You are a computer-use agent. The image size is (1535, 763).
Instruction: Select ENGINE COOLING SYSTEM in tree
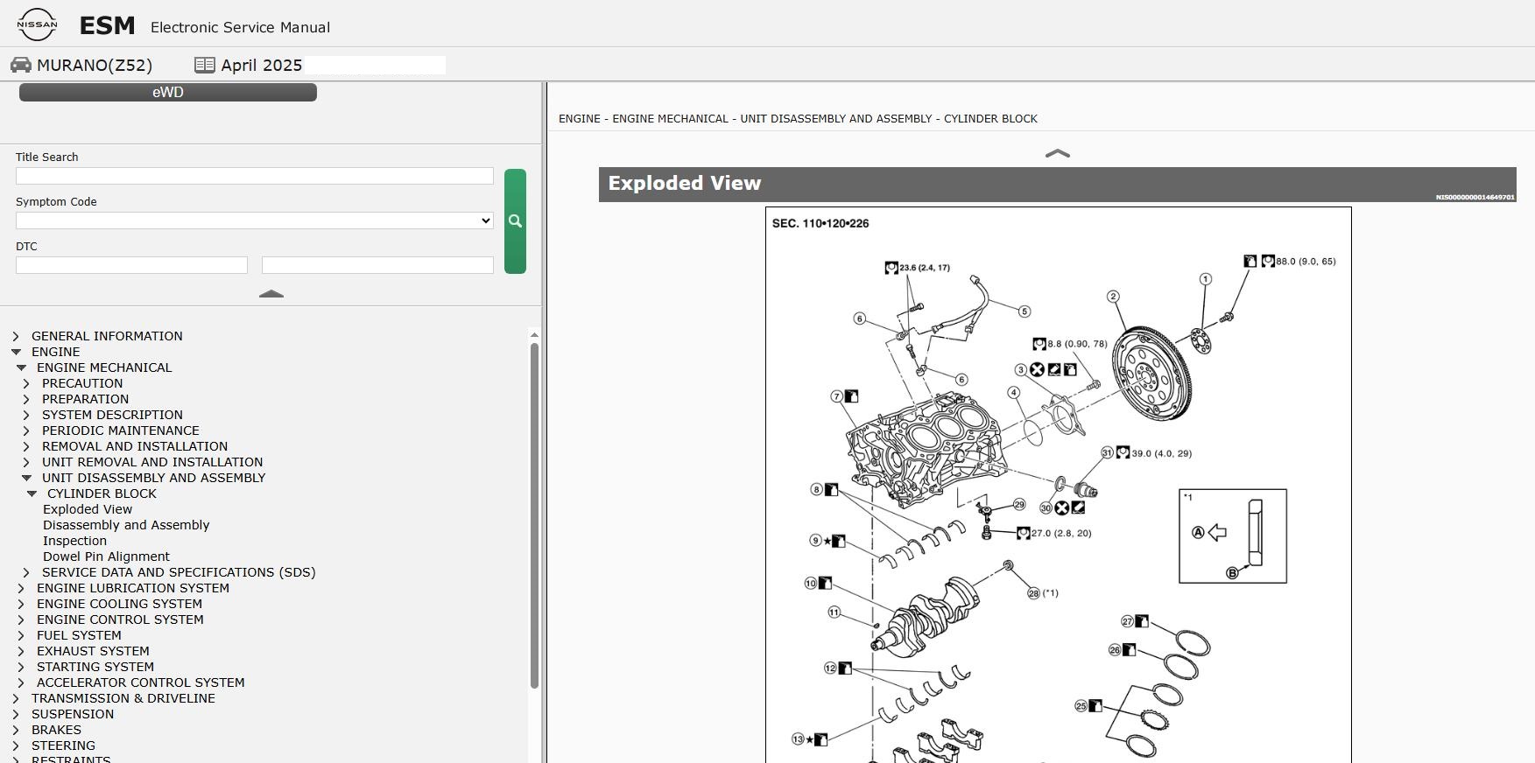tap(119, 604)
